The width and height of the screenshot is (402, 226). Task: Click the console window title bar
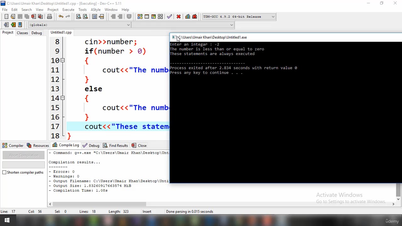[x=286, y=37]
